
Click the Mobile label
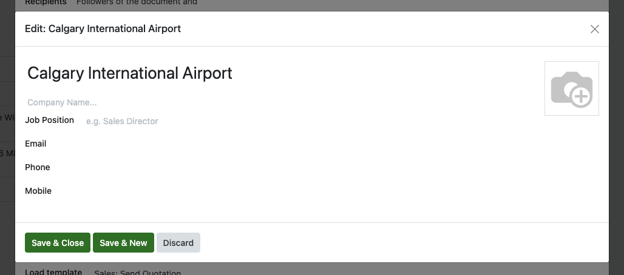(38, 191)
